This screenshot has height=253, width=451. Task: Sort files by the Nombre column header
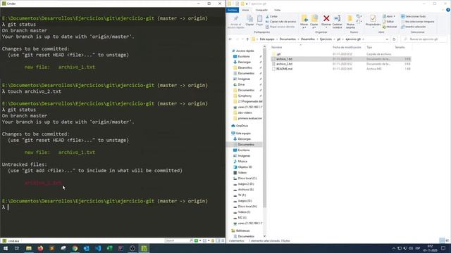[276, 47]
